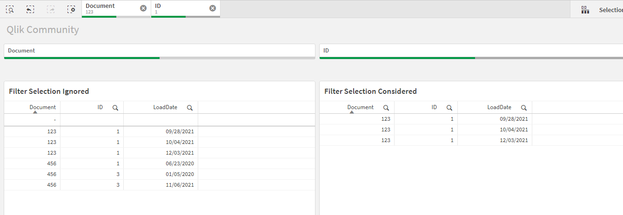This screenshot has height=215, width=623.
Task: Click the dash totals cell under Document
Action: [32, 120]
